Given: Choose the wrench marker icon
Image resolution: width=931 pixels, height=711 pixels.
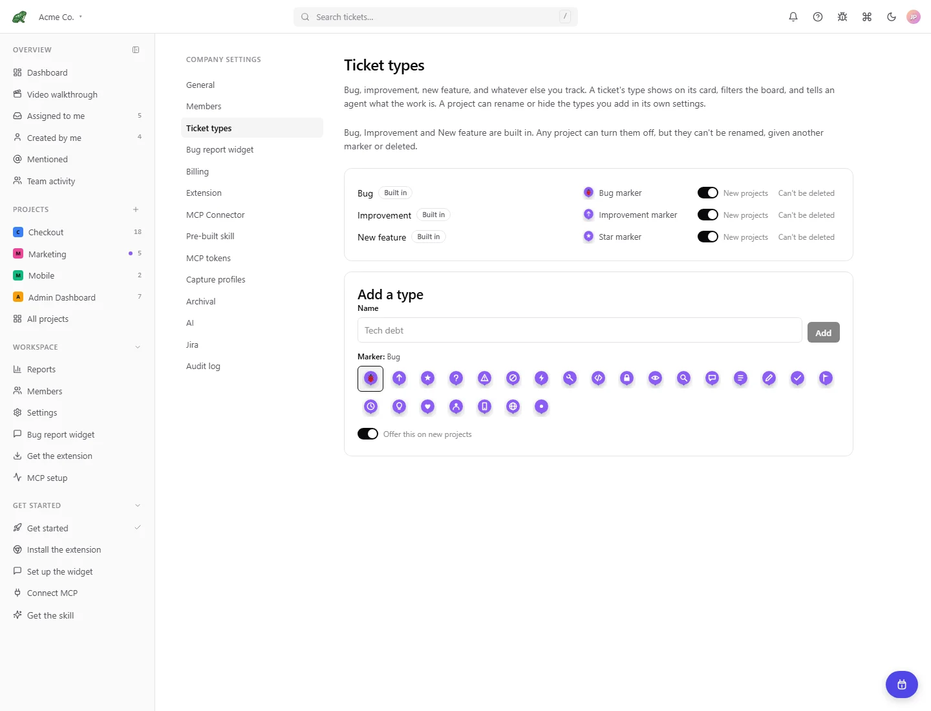Looking at the screenshot, I should coord(570,378).
